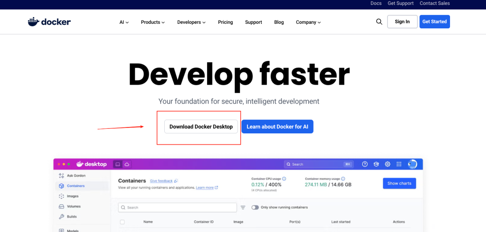The height and width of the screenshot is (232, 486).
Task: Click the Name column header
Action: 148,222
